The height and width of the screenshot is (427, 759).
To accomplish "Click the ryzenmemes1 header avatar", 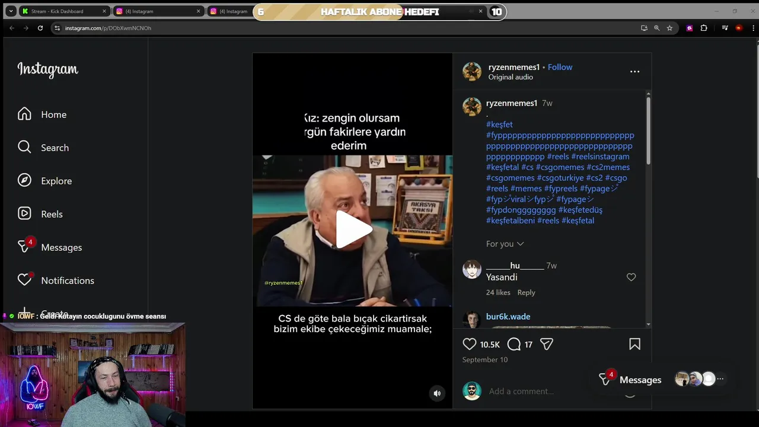I will click(472, 71).
